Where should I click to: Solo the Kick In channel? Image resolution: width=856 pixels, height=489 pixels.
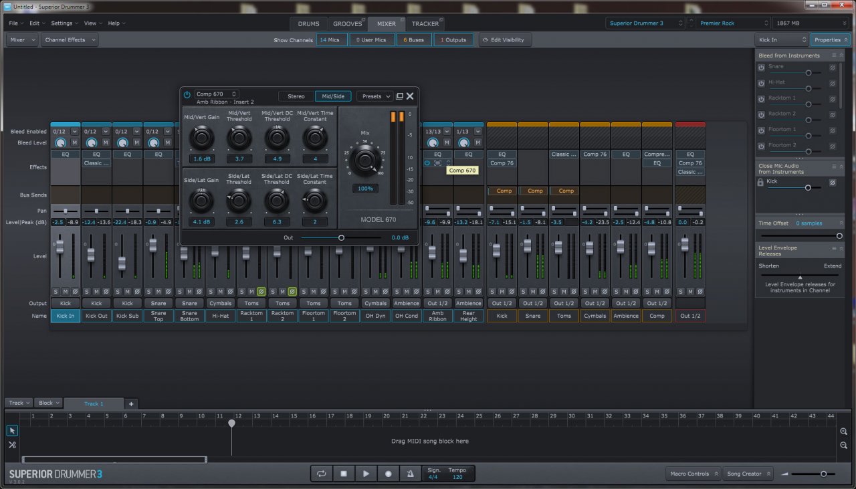pos(56,292)
